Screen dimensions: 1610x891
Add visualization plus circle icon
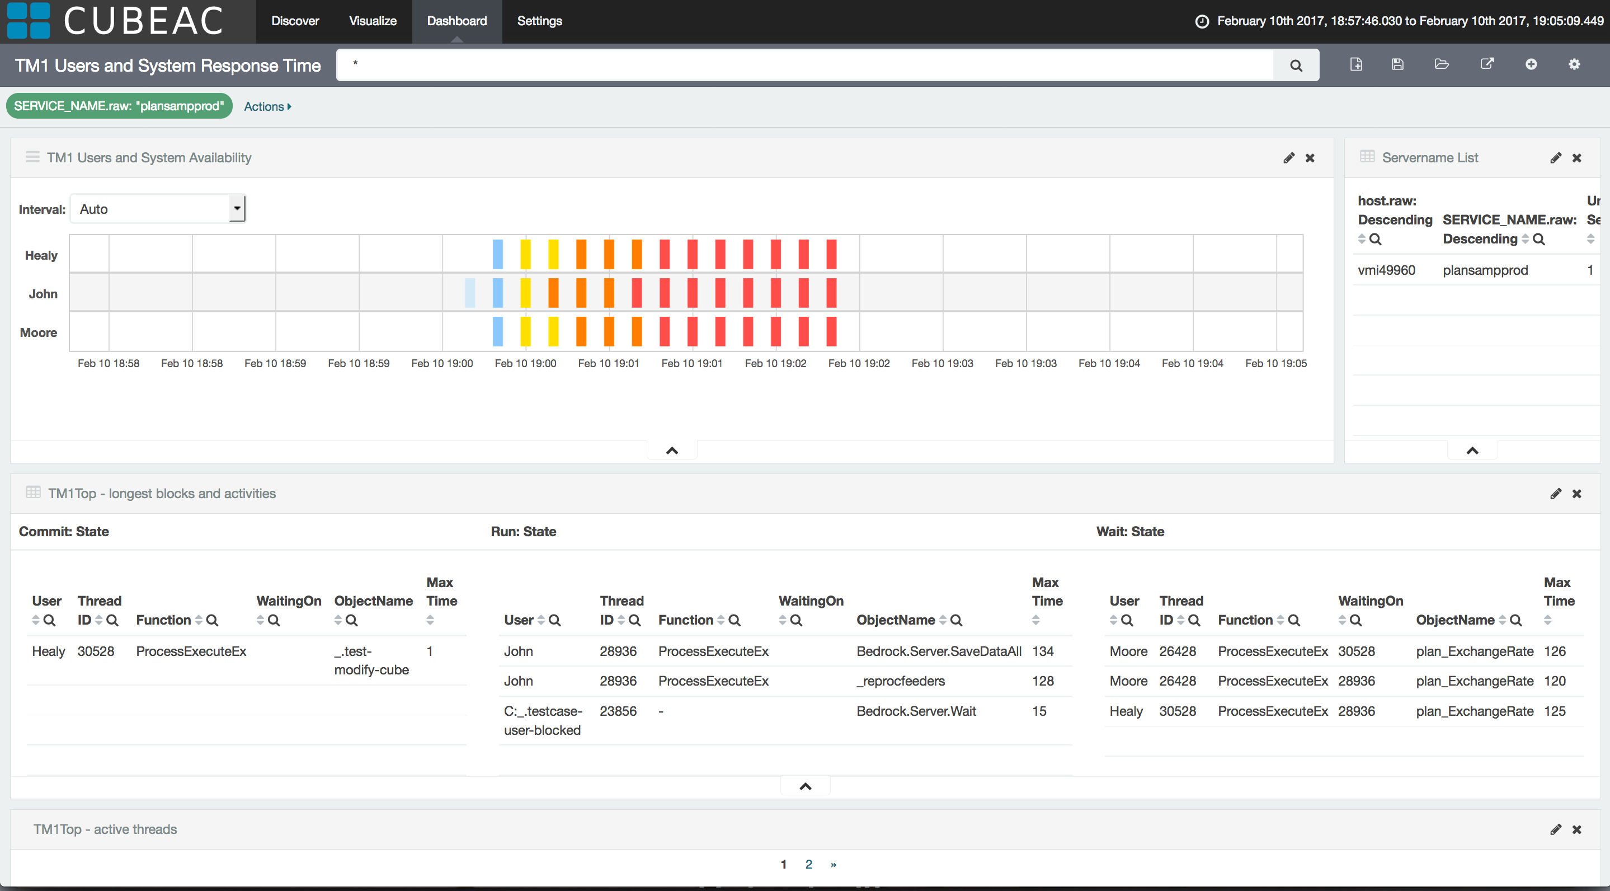point(1531,64)
